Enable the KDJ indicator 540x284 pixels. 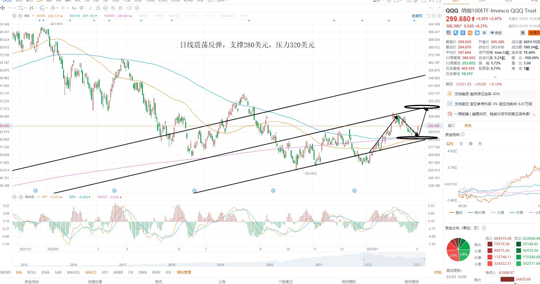coord(105,272)
